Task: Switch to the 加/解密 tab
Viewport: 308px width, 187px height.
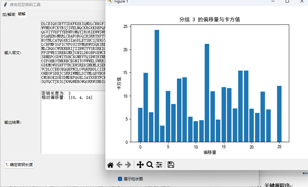Action: coord(9,14)
